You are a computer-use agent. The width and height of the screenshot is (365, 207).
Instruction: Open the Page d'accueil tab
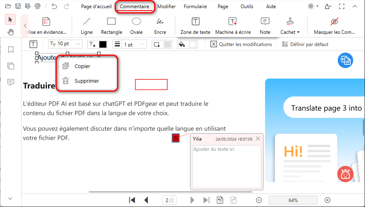(96, 7)
